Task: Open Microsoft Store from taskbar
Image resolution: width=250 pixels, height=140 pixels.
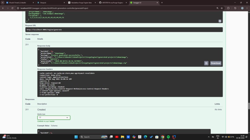Action: [157, 137]
